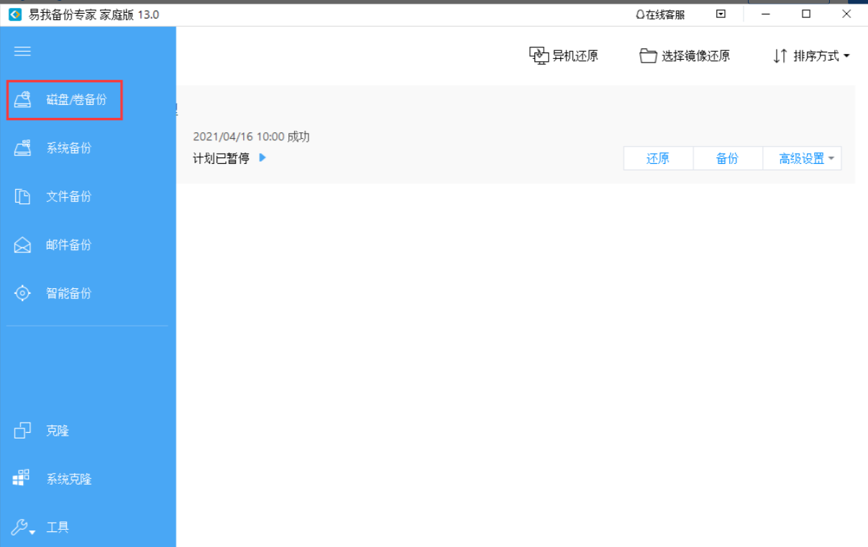The image size is (868, 547).
Task: Click the disk/volume backup icon
Action: point(23,100)
